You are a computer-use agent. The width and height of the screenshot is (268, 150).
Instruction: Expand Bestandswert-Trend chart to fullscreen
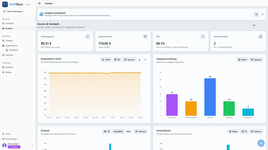[145, 60]
